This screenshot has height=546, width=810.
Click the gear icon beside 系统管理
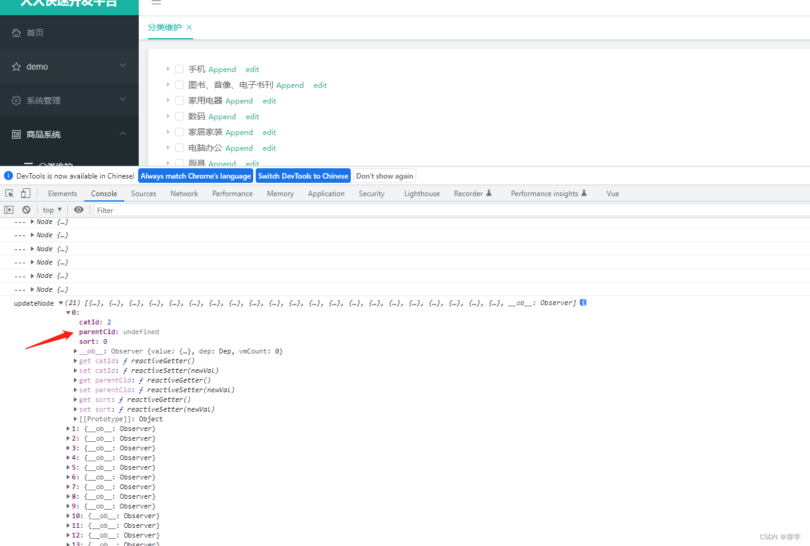pos(16,100)
